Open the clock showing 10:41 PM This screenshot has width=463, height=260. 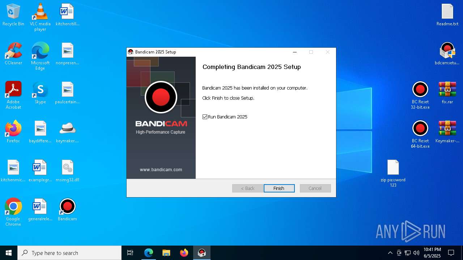[x=432, y=253]
